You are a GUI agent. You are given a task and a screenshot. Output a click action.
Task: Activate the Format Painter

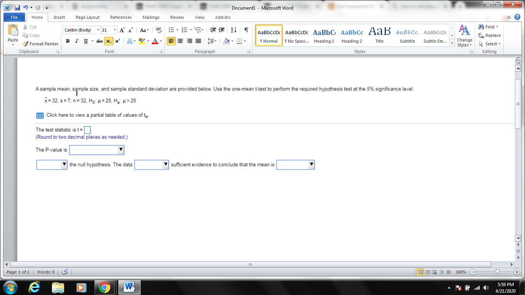[x=40, y=44]
